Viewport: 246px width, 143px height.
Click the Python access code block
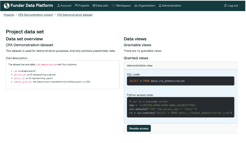pos(180,107)
